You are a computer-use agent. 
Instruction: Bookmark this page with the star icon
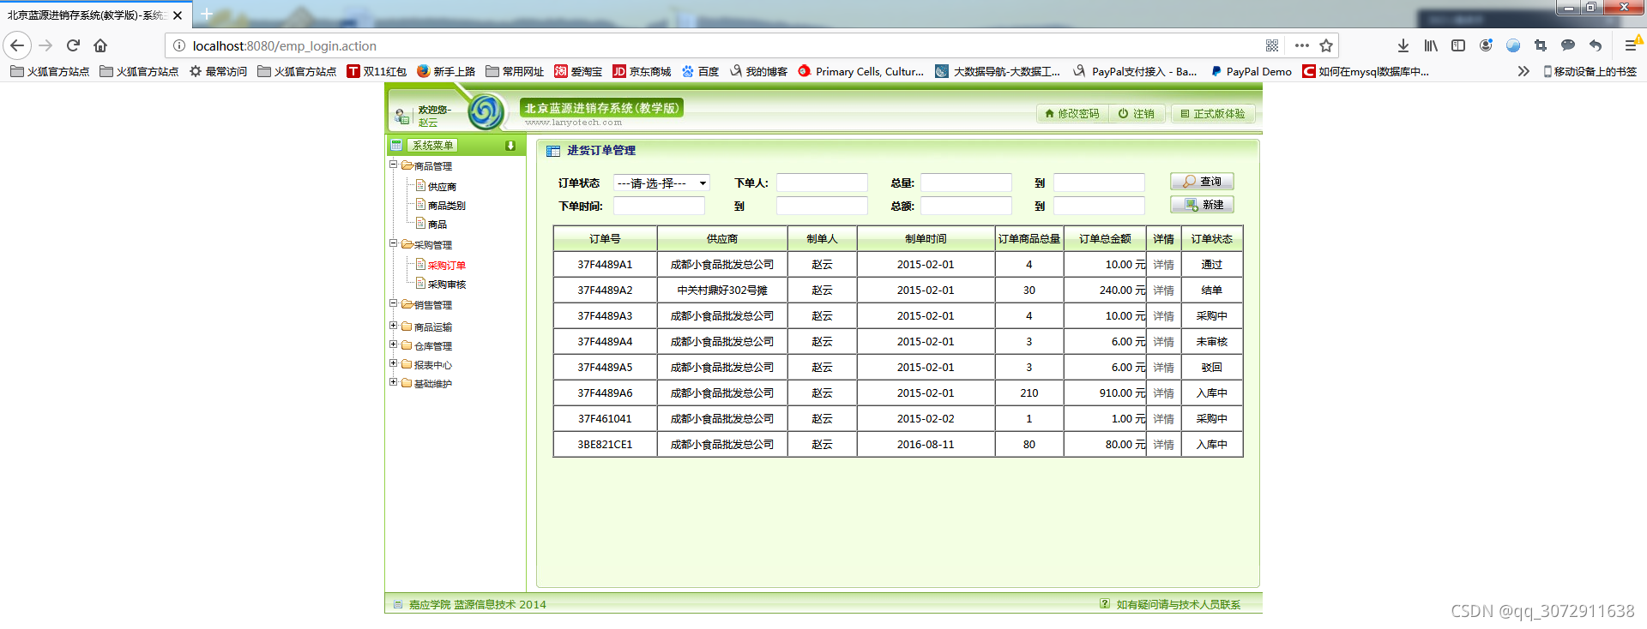(x=1326, y=45)
